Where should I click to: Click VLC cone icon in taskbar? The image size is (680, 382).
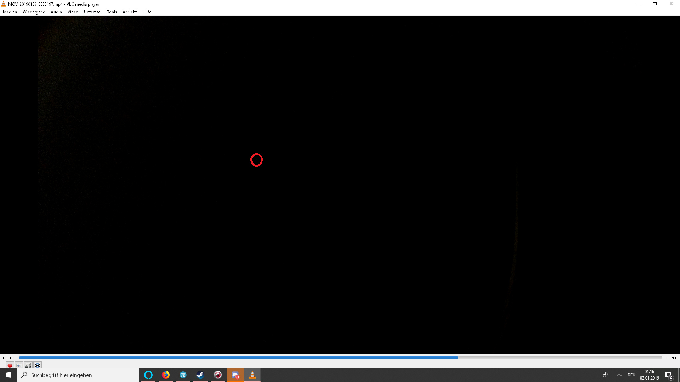[x=252, y=375]
